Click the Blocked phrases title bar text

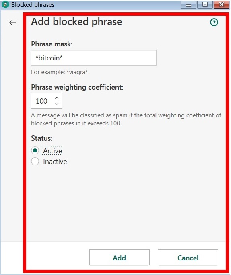33,5
